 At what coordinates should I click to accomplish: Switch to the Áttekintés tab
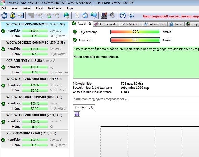click(x=82, y=24)
